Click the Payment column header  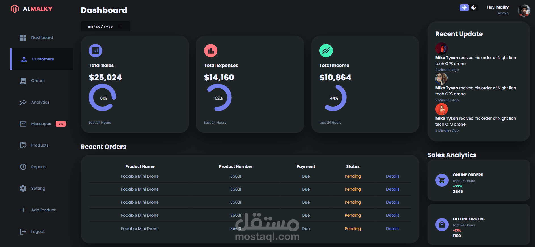[306, 166]
